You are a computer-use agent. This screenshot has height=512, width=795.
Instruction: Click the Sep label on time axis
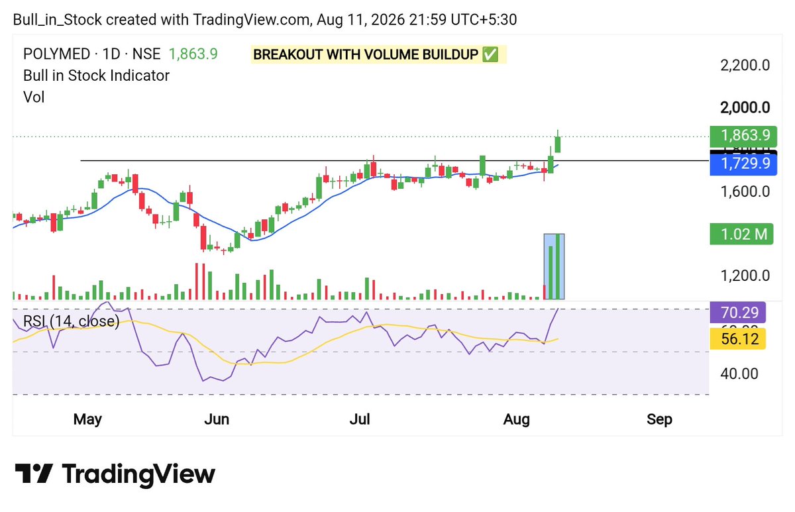(x=659, y=419)
